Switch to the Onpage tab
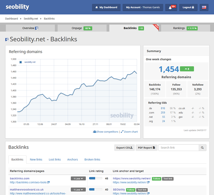This screenshot has height=195, width=214. click(82, 28)
